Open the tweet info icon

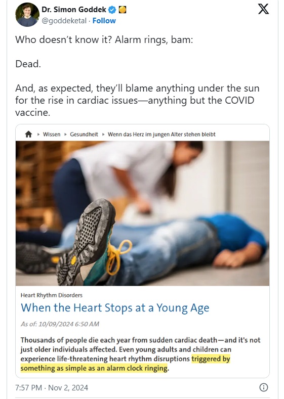(x=263, y=387)
